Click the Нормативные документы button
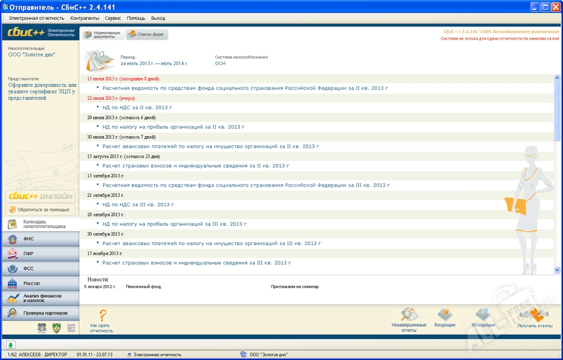 click(102, 34)
